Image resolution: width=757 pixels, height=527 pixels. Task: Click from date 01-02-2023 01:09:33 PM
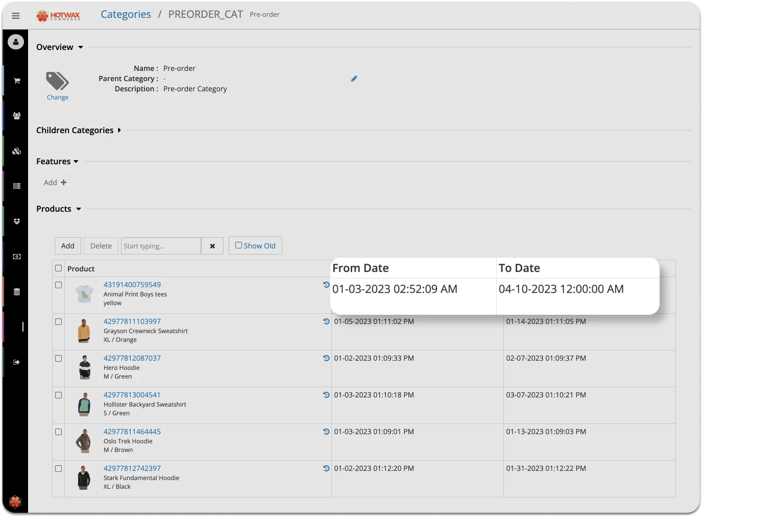point(374,358)
